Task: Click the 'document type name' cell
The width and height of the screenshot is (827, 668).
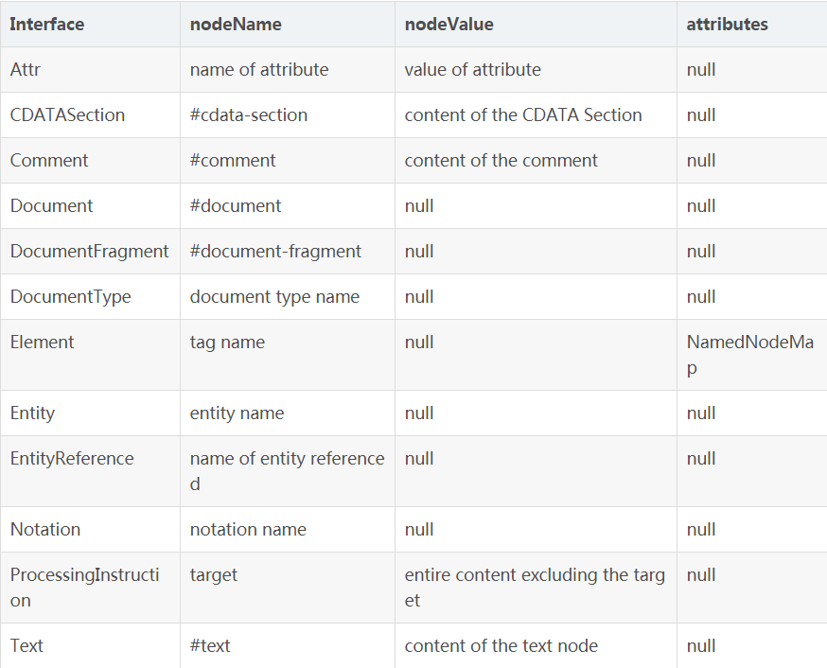Action: (x=288, y=296)
